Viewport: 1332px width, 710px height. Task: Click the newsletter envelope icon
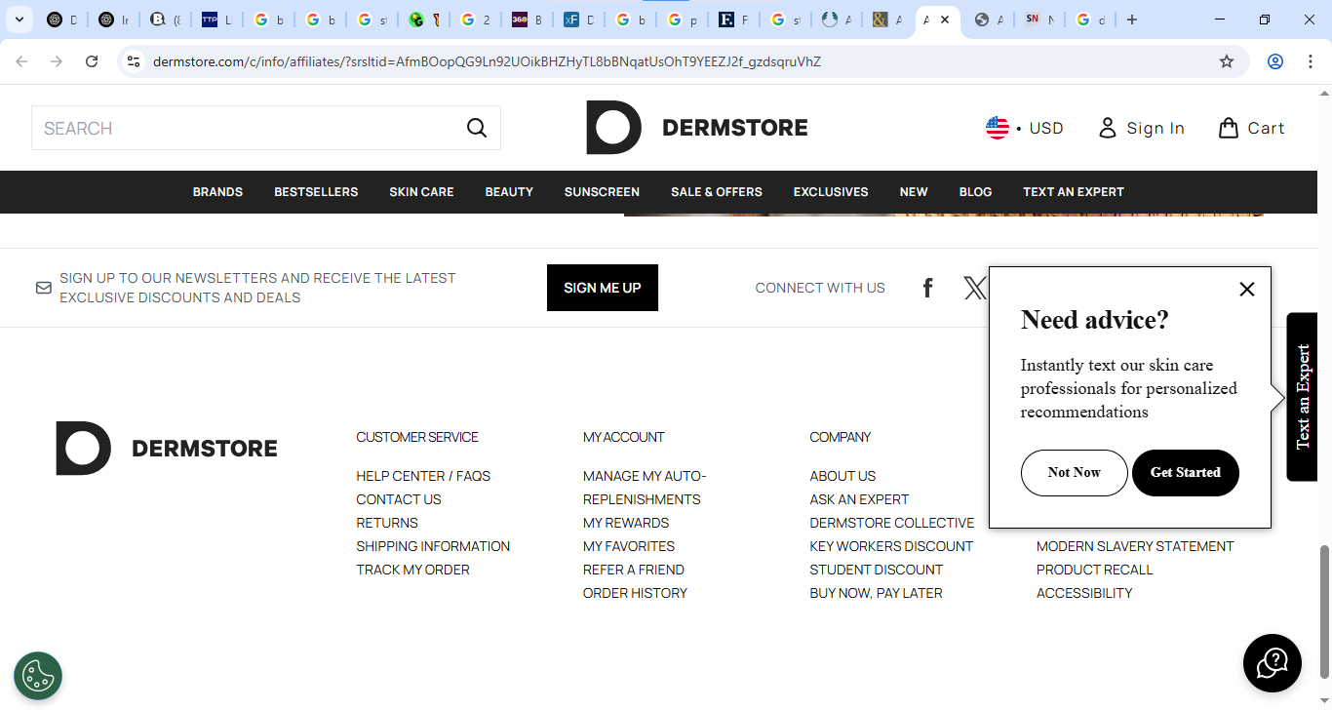44,288
